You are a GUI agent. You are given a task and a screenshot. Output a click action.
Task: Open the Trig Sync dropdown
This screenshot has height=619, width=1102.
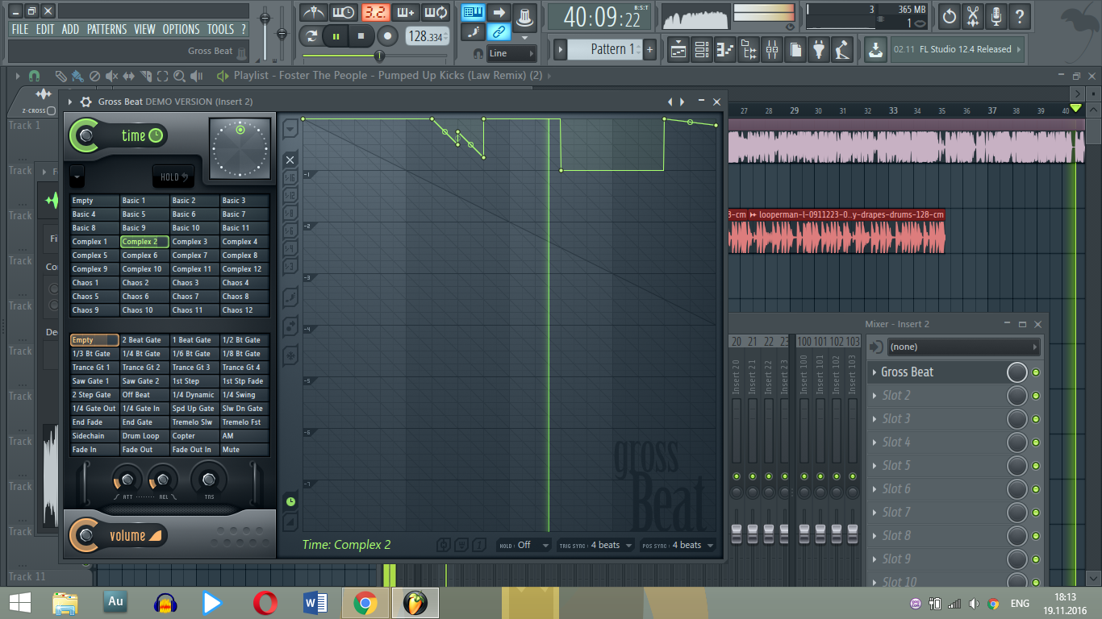click(596, 546)
